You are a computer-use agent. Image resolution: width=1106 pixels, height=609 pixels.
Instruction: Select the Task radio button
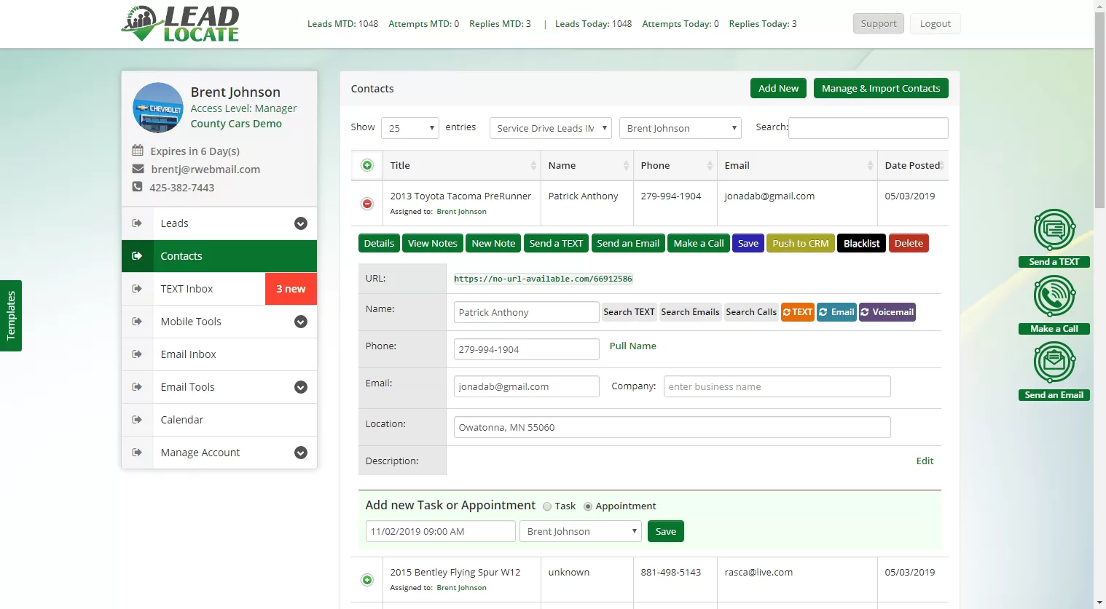547,506
